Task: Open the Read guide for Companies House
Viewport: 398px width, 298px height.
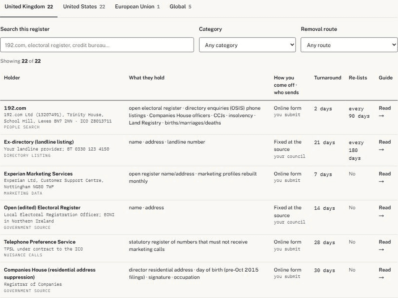Action: click(x=385, y=273)
